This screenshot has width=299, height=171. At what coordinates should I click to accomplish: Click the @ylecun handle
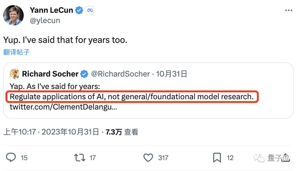tap(45, 20)
